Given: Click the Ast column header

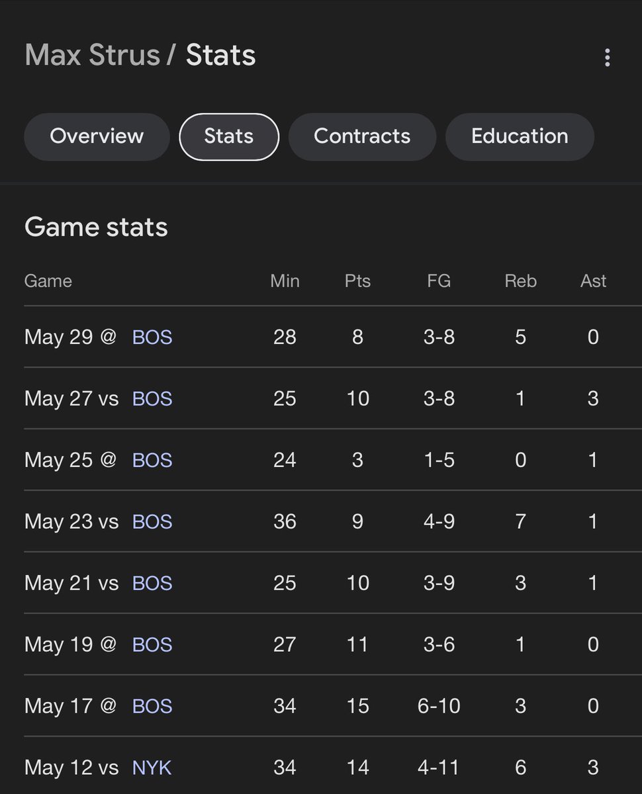Looking at the screenshot, I should click(x=593, y=281).
